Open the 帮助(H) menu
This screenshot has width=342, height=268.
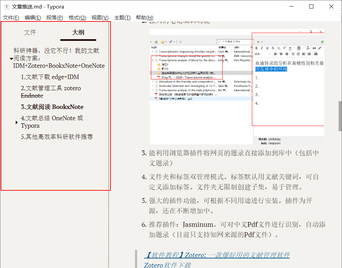pyautogui.click(x=144, y=17)
